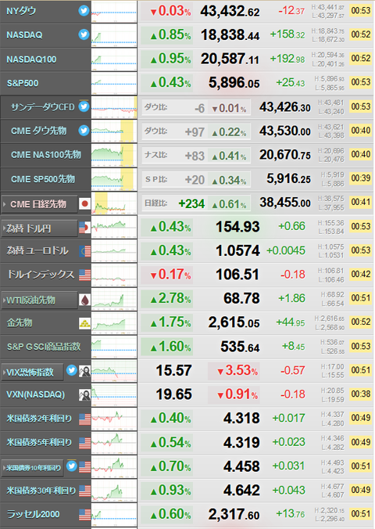
Task: Click the ドルインデックス value 106.51
Action: pyautogui.click(x=237, y=275)
